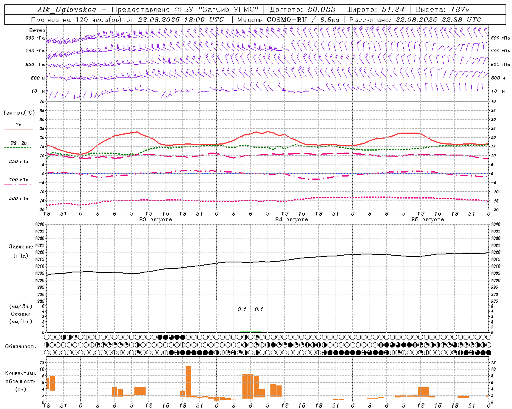512x409 pixels.
Task: Select forecast start time 22.08.2025 18:00 UTC
Action: coord(181,20)
